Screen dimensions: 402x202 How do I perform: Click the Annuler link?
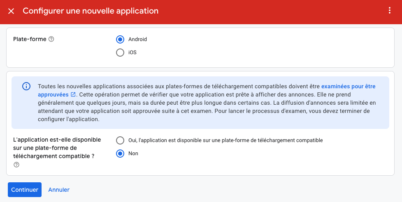click(x=59, y=190)
